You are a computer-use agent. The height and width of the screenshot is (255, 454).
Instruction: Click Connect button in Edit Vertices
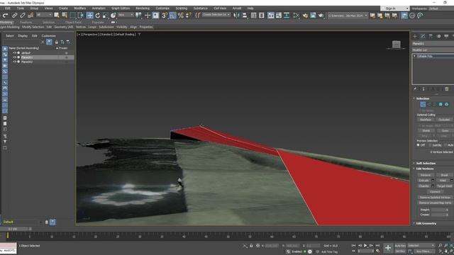coord(435,192)
